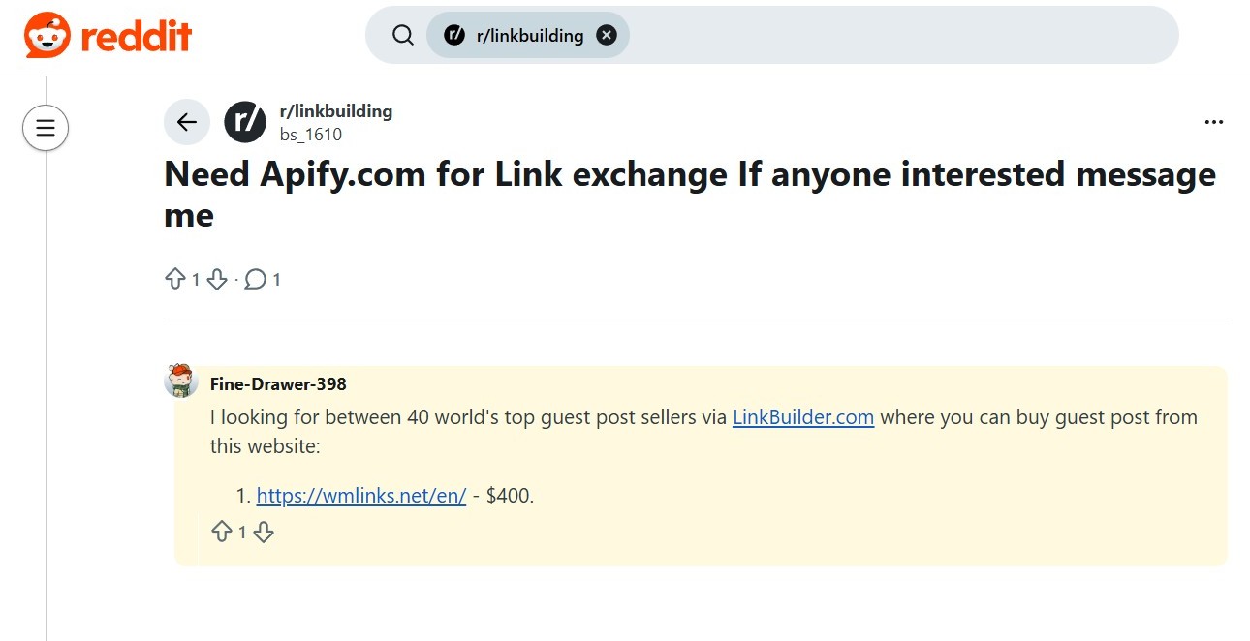
Task: Open the search magnifying glass
Action: coord(402,34)
